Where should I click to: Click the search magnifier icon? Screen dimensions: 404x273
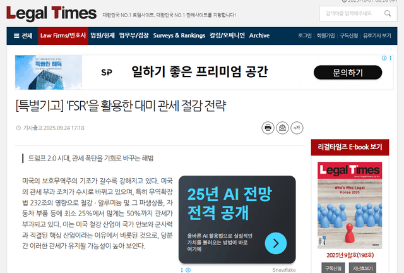[388, 13]
